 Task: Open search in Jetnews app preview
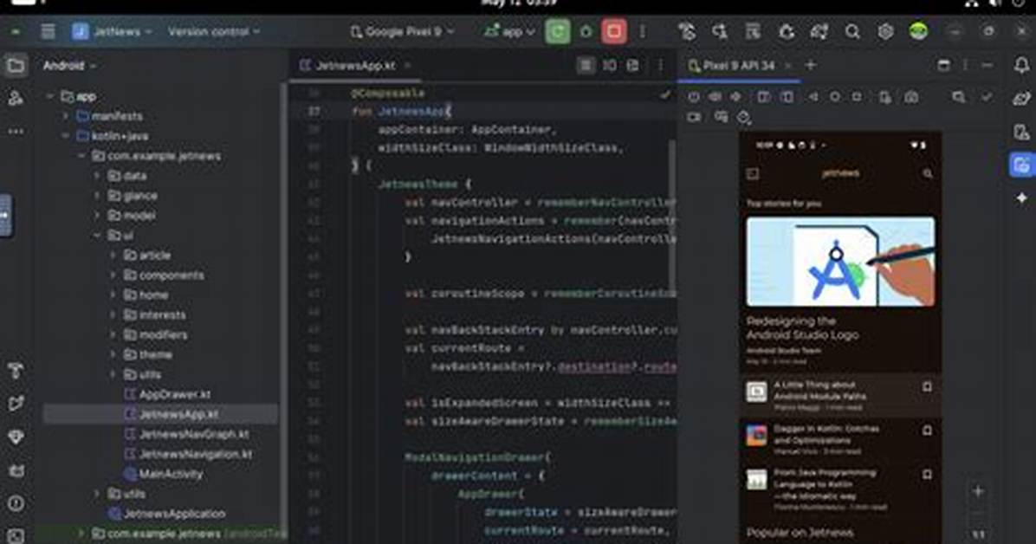(927, 173)
